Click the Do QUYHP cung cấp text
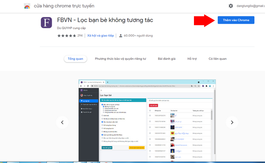 coord(71,28)
